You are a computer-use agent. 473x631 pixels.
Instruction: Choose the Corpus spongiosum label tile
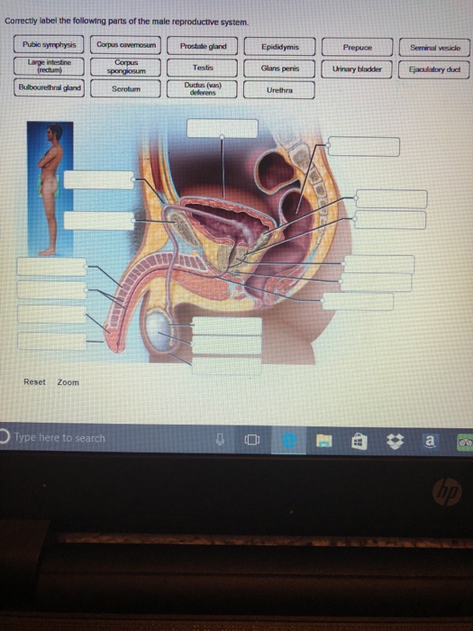tap(126, 67)
